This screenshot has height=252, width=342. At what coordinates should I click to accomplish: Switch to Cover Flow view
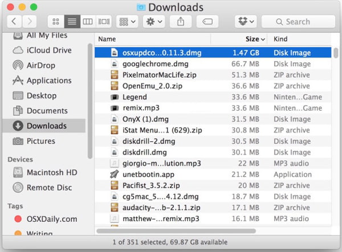click(x=103, y=22)
